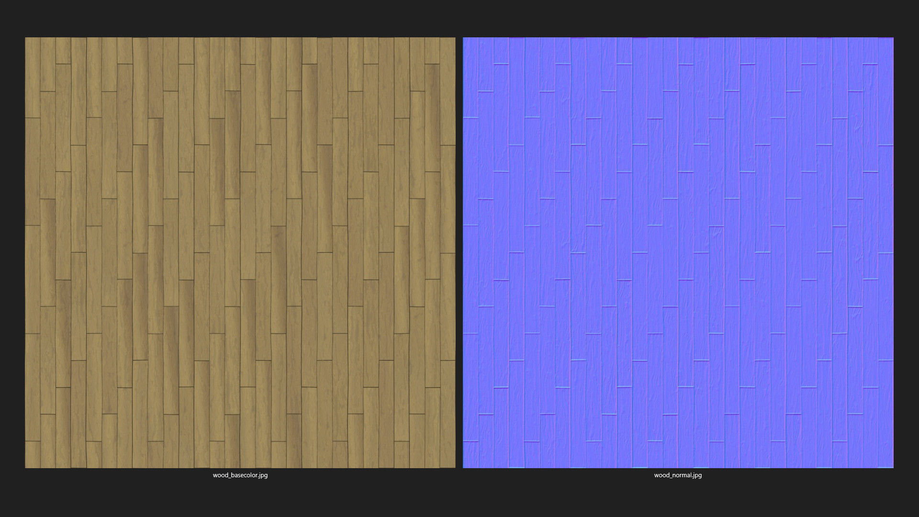Screen dimensions: 919x517
Task: Click dark margin right of normal map
Action: 906,253
